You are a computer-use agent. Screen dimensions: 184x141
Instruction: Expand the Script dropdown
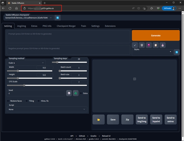(47, 109)
